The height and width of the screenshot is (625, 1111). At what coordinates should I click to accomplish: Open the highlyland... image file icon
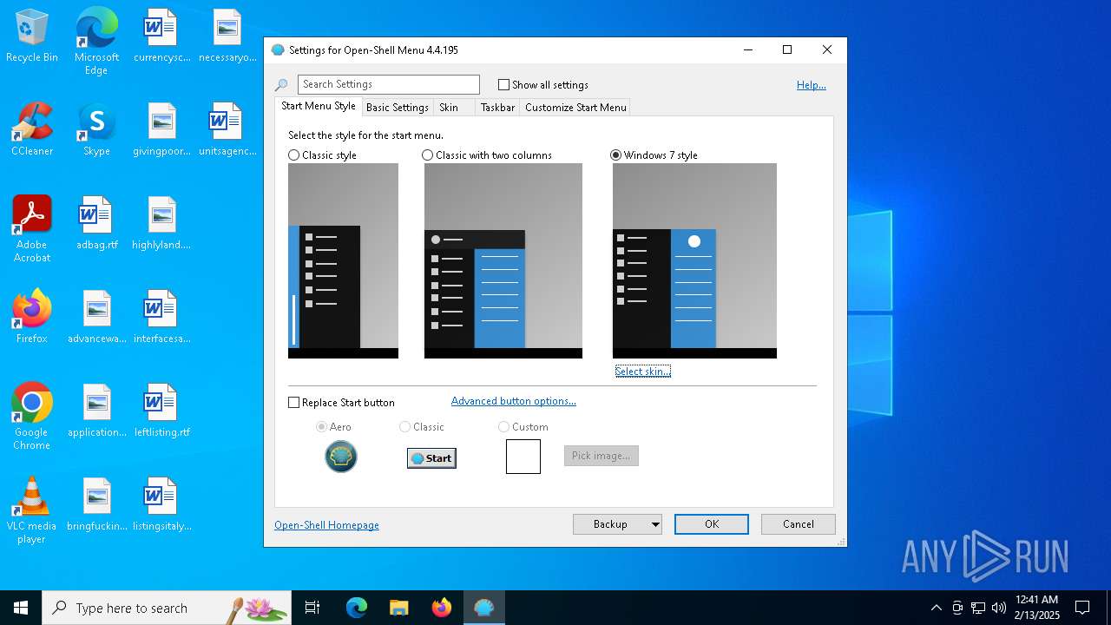(161, 224)
